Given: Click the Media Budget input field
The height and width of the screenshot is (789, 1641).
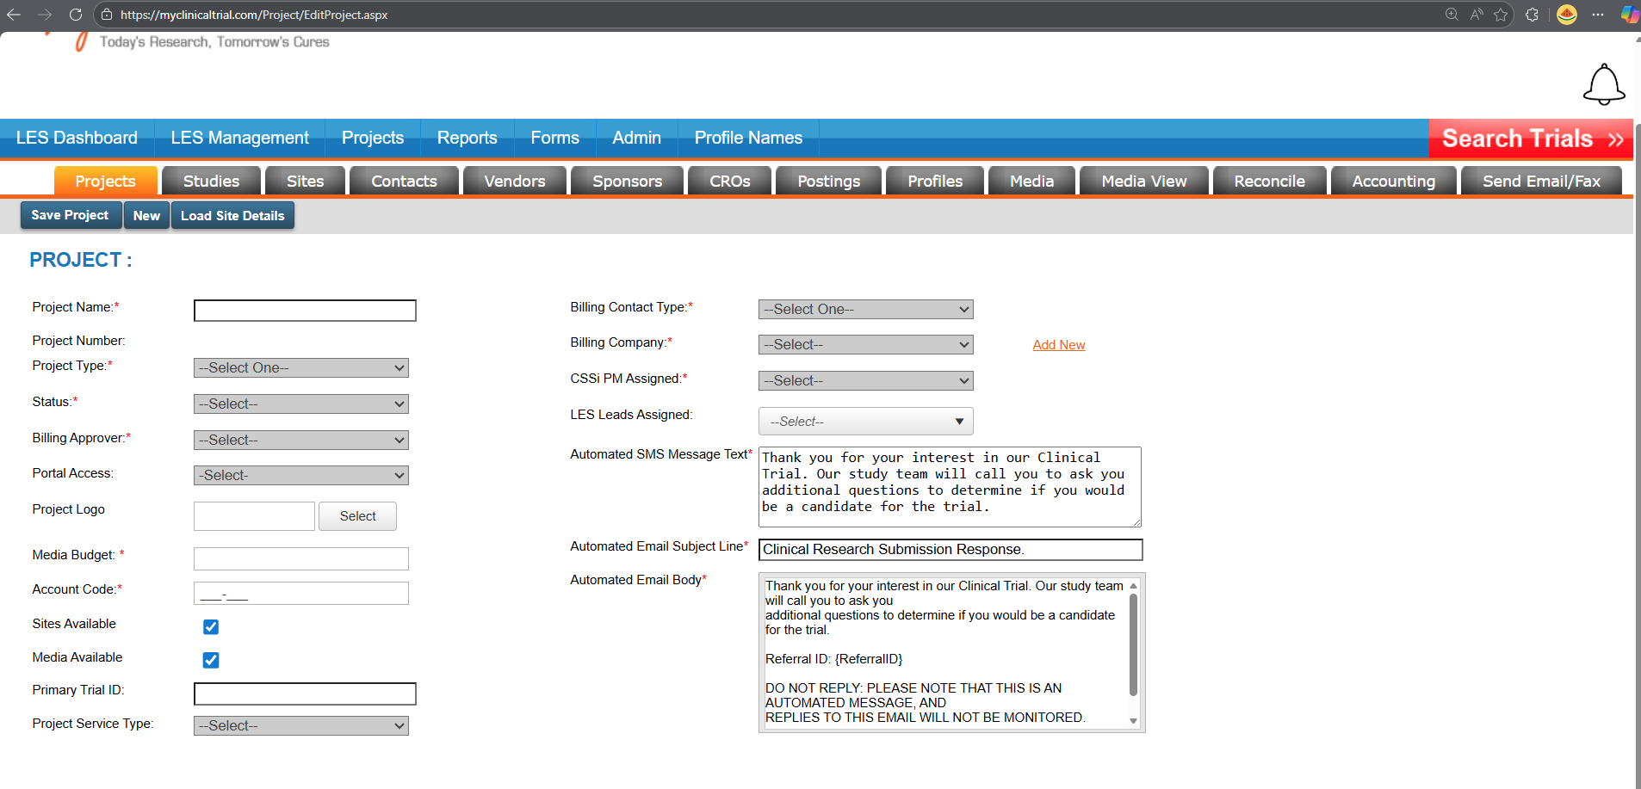Looking at the screenshot, I should point(301,559).
